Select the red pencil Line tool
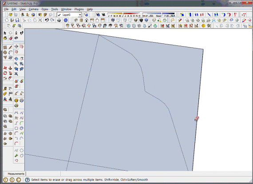Screen dimensions: 253x184 click(11, 47)
